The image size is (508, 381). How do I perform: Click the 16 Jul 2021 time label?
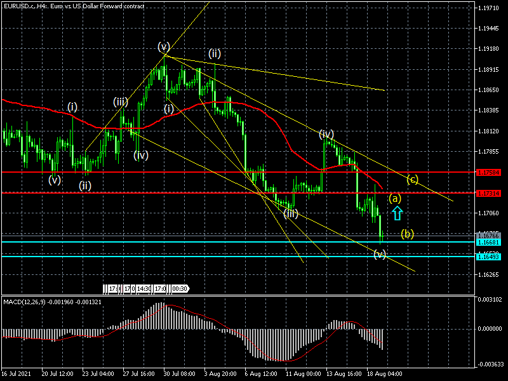pyautogui.click(x=17, y=374)
